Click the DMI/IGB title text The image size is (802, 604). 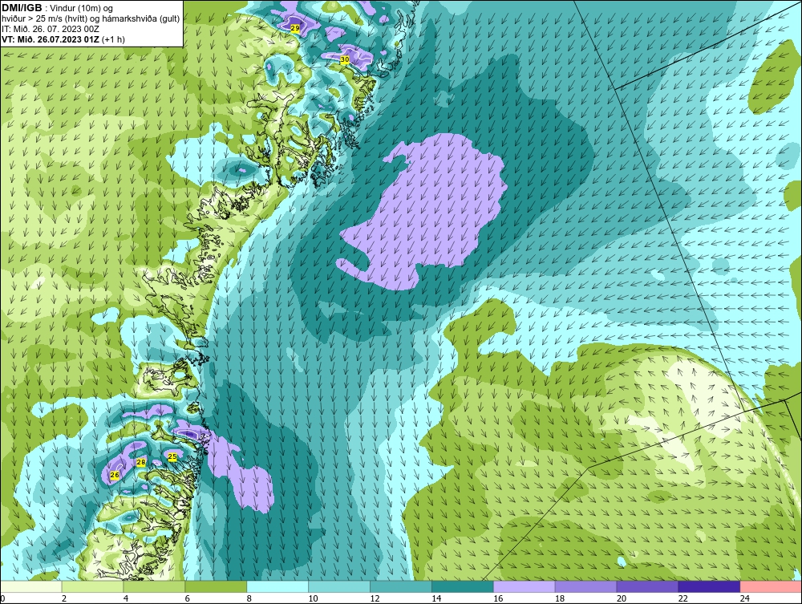[x=22, y=8]
